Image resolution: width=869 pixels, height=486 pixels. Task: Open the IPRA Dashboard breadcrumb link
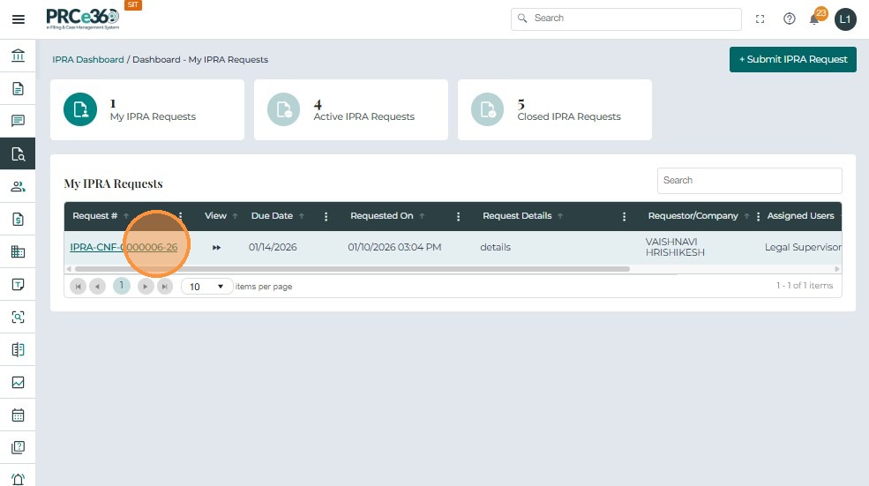tap(88, 59)
